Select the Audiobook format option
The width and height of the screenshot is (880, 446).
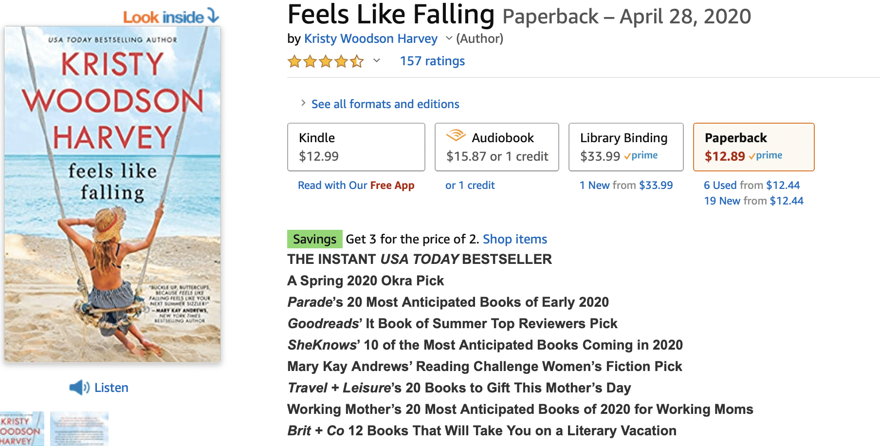[496, 147]
